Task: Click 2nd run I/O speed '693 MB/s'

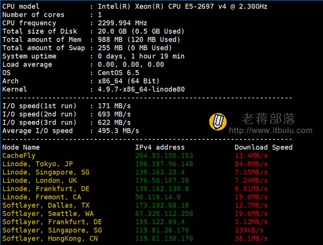Action: point(114,114)
